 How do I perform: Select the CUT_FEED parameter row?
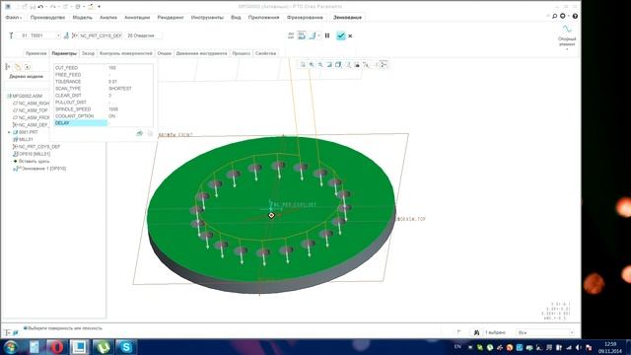(x=103, y=68)
